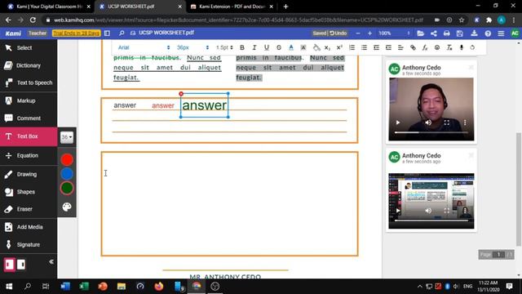522x294 pixels.
Task: Toggle bold formatting
Action: (242, 47)
